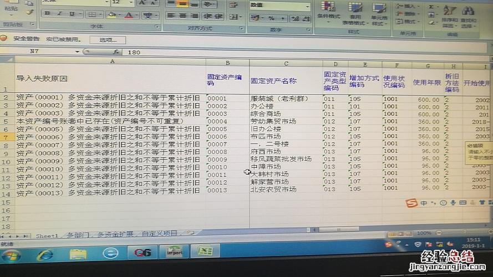Open the cell Borders button
This screenshot has width=493, height=277.
pyautogui.click(x=92, y=14)
